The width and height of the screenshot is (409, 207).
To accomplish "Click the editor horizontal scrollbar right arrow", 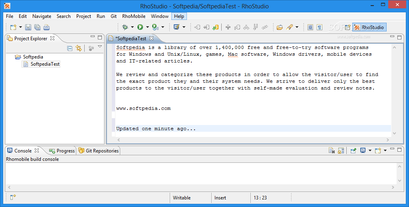I will [x=387, y=140].
